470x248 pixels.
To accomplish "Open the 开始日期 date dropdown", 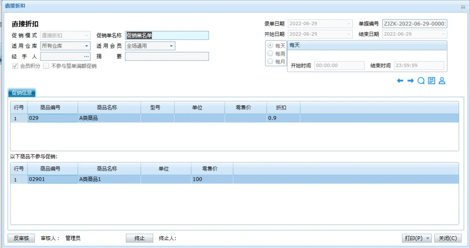I will click(349, 34).
